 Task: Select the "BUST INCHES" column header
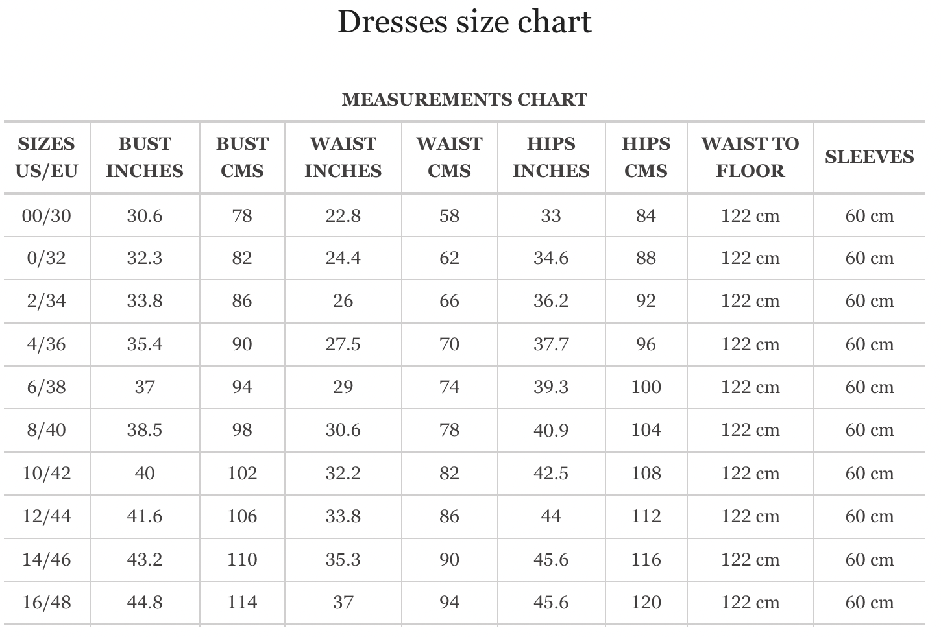coord(145,157)
